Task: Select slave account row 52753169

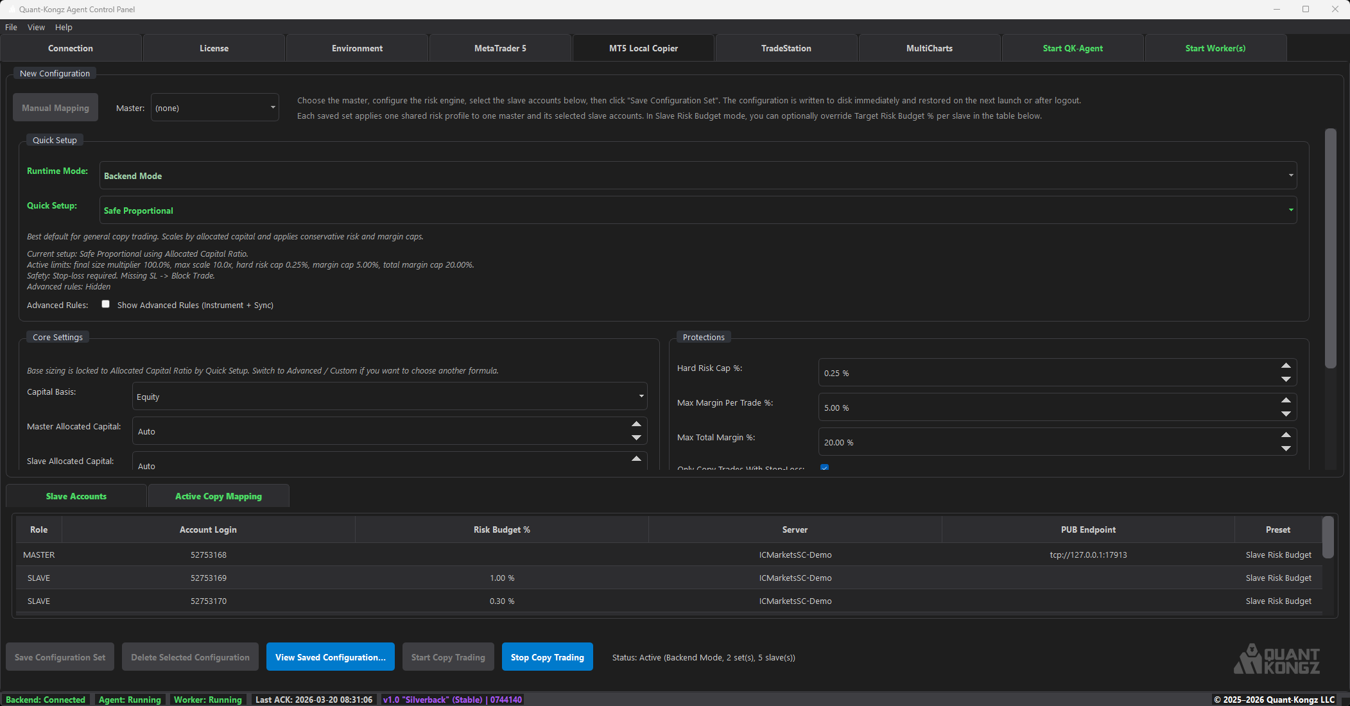Action: tap(208, 578)
